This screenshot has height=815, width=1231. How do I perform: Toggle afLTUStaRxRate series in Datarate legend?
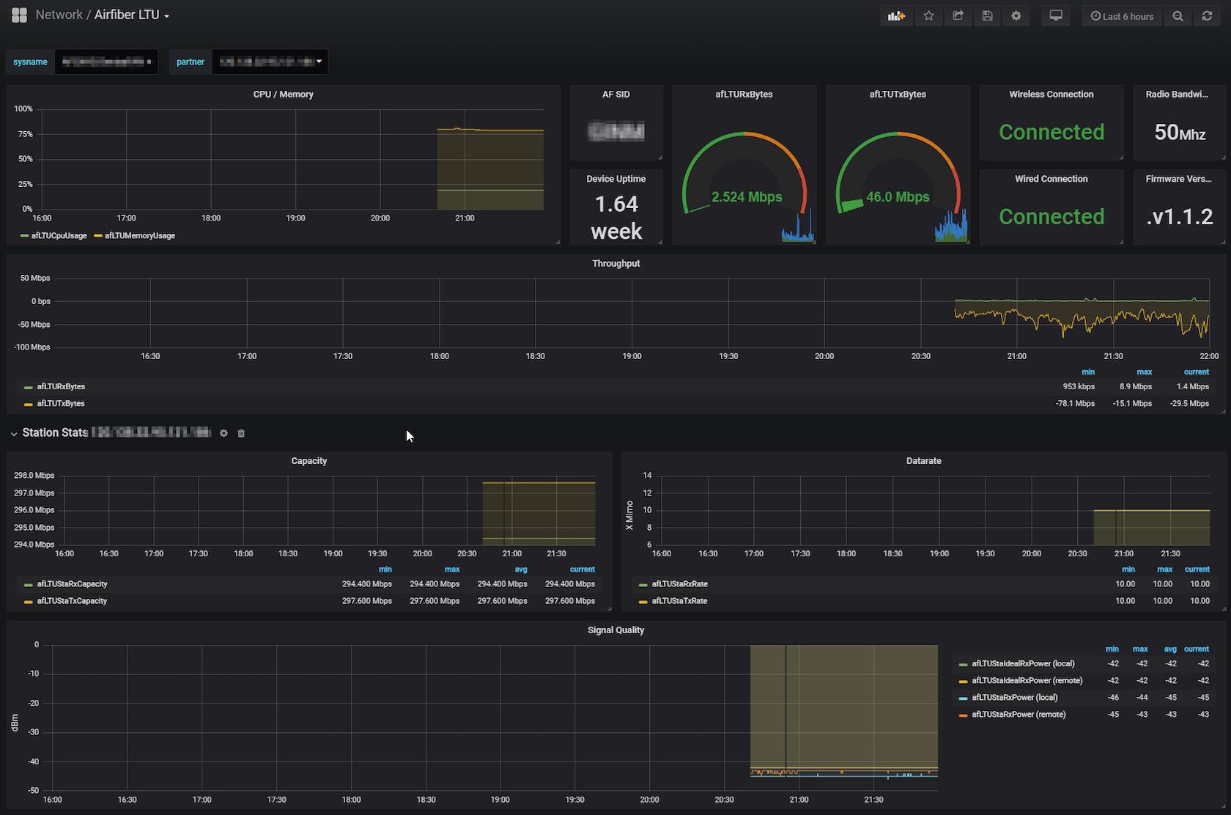pyautogui.click(x=679, y=584)
